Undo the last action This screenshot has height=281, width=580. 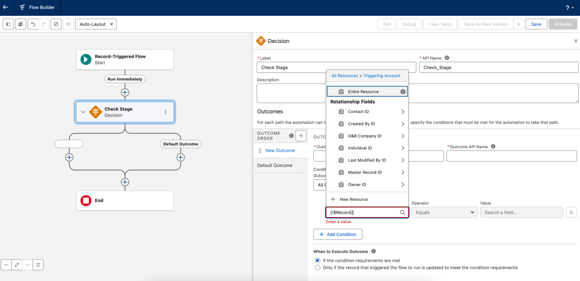tap(33, 24)
